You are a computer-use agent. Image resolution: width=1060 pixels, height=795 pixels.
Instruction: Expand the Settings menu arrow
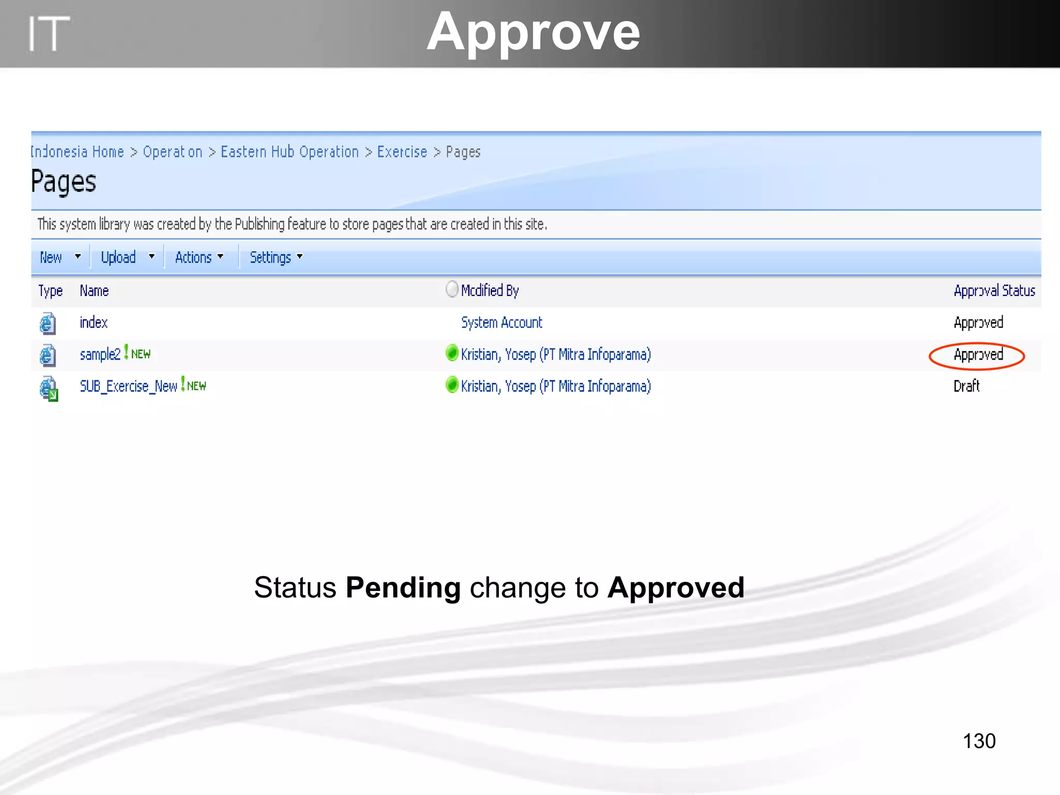[x=300, y=256]
